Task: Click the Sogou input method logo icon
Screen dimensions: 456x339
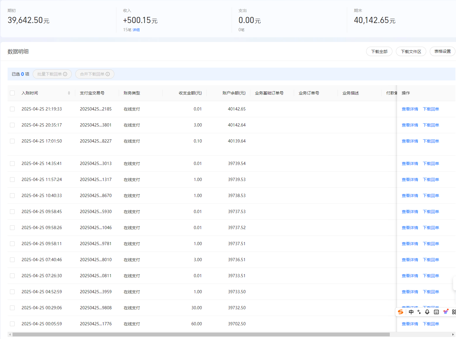Action: pos(401,312)
